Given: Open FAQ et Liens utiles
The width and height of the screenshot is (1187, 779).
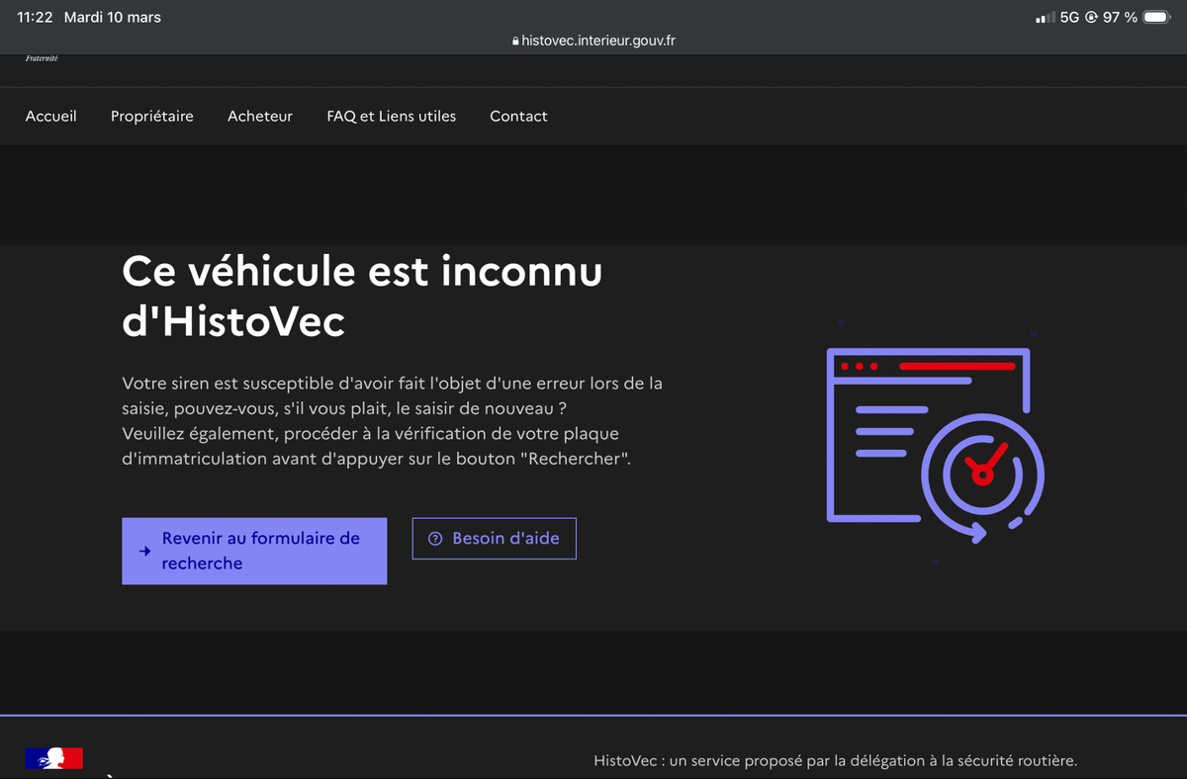Looking at the screenshot, I should coord(392,116).
